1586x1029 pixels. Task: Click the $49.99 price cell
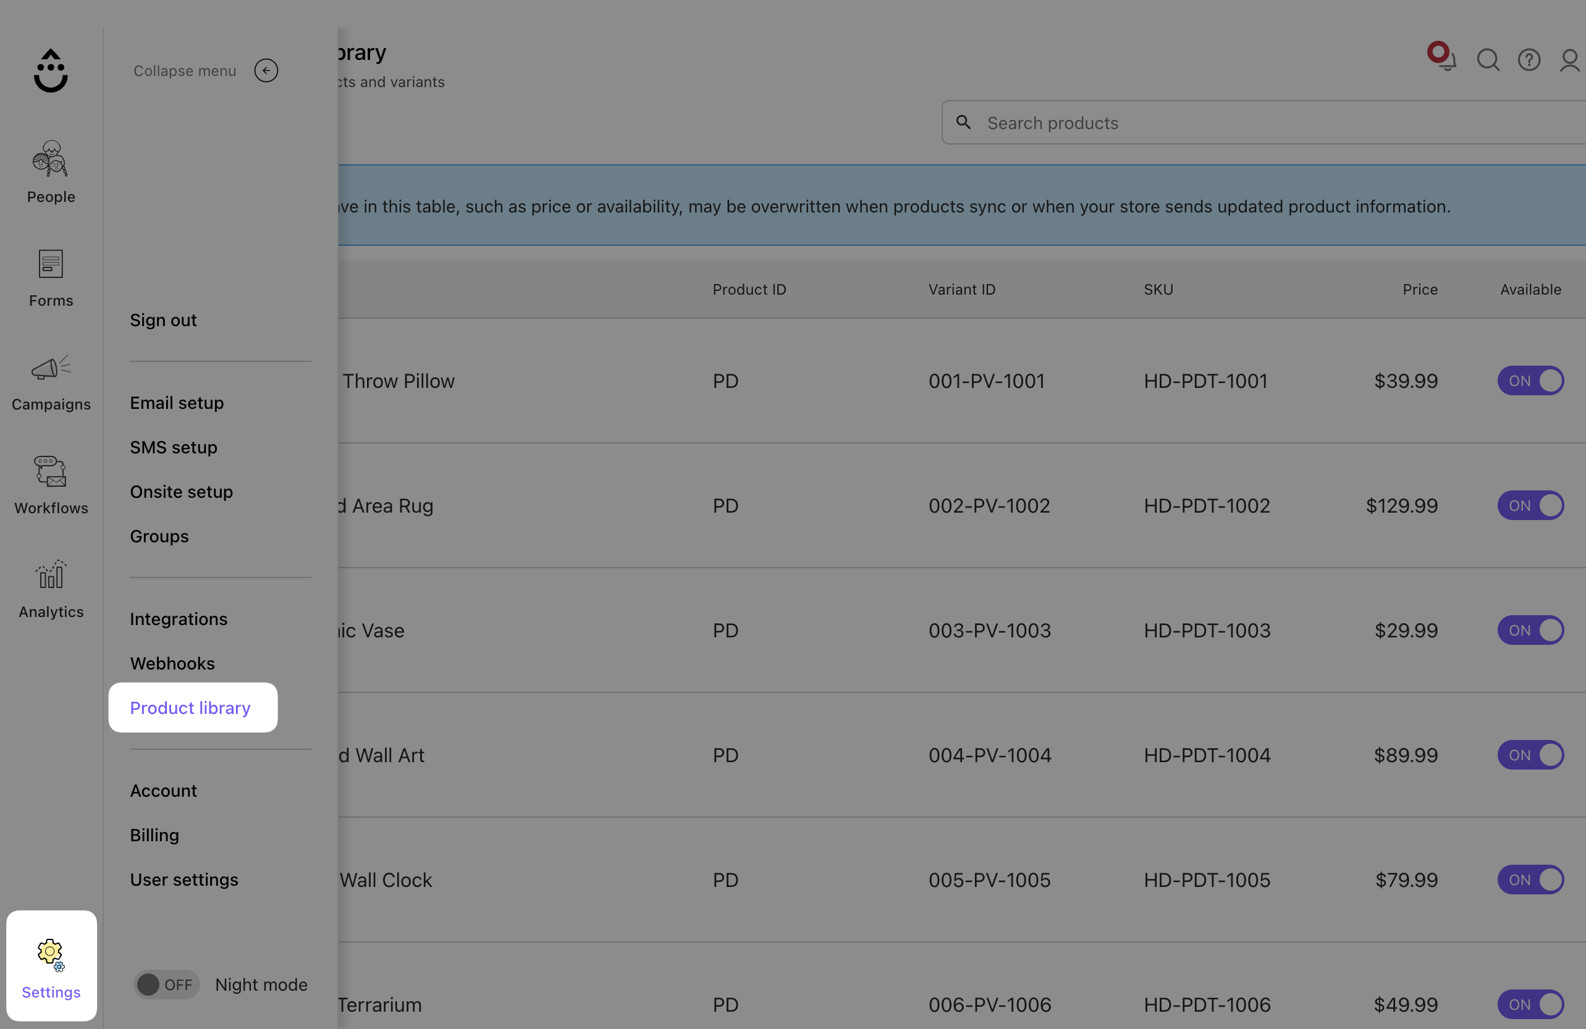click(1406, 1004)
